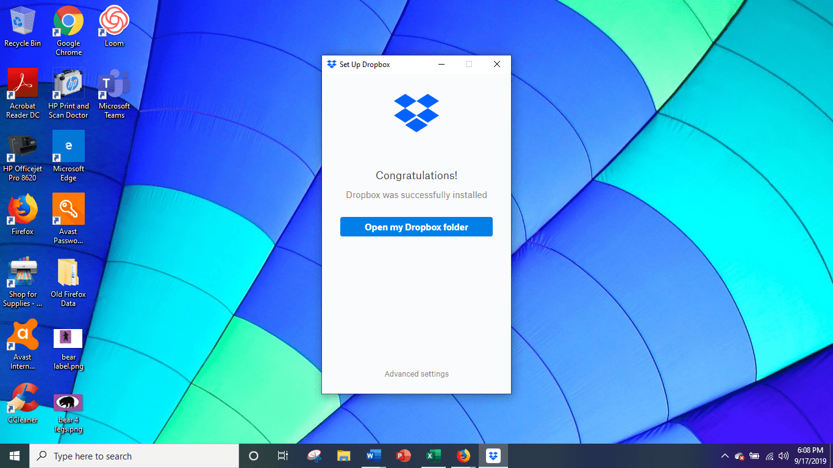The width and height of the screenshot is (833, 468).
Task: Select the Recycle Bin desktop icon
Action: (23, 27)
